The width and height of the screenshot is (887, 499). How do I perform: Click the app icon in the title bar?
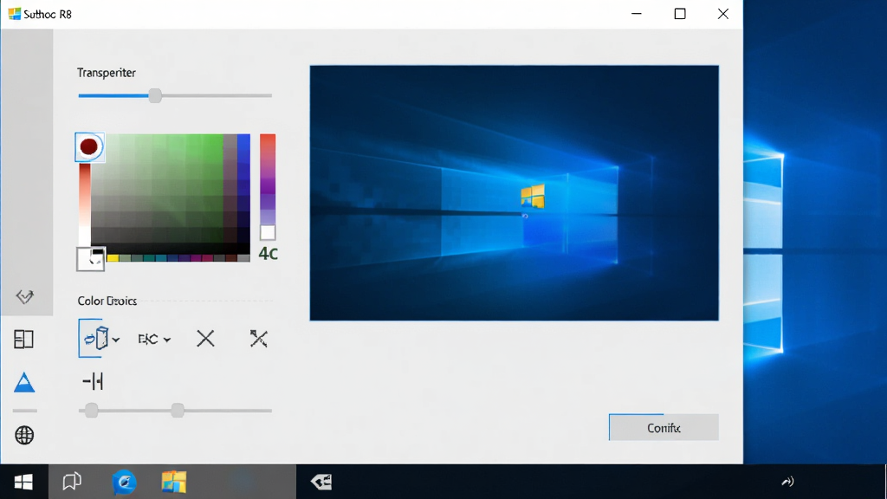pyautogui.click(x=14, y=14)
